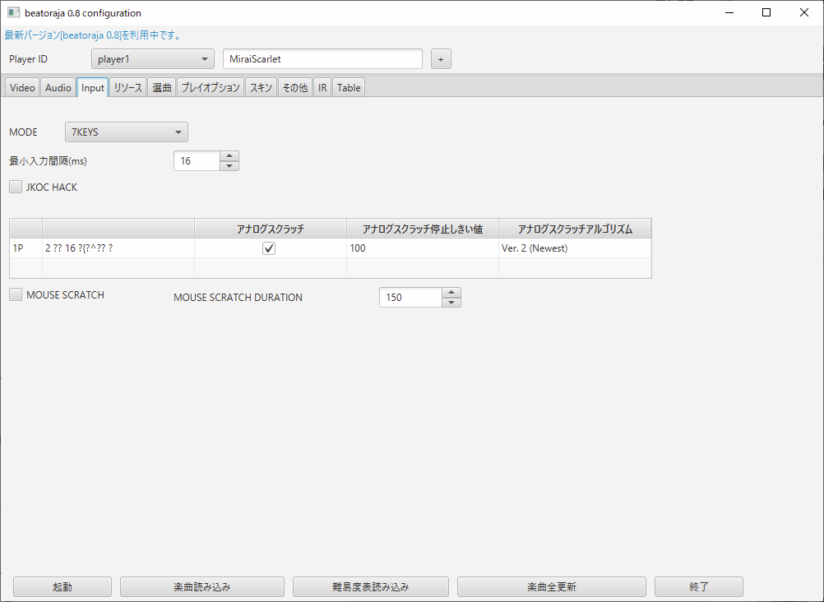Click the 最小入力間隔 value field
This screenshot has width=824, height=602.
(197, 161)
